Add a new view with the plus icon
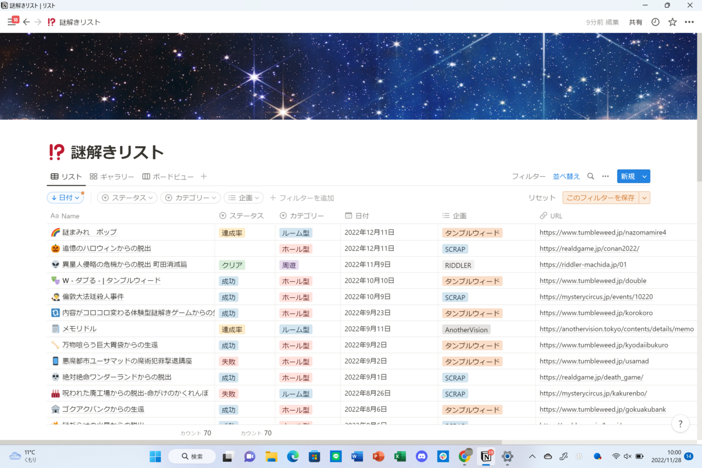The width and height of the screenshot is (702, 468). pyautogui.click(x=203, y=176)
